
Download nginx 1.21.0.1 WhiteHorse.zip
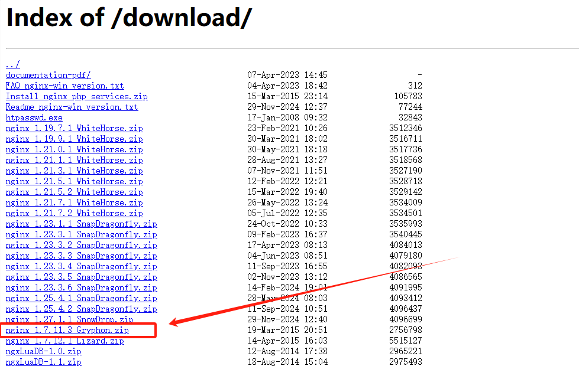74,149
